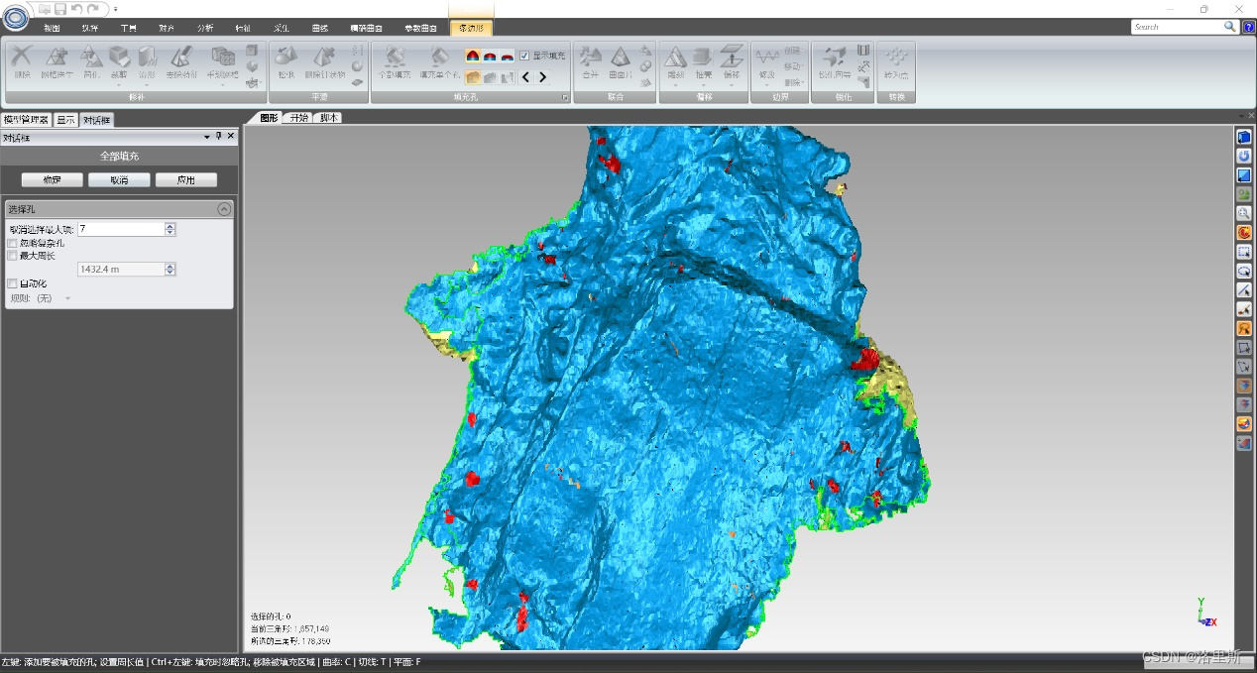
Task: Click the 应用 button in 全部填充 dialog
Action: point(186,179)
